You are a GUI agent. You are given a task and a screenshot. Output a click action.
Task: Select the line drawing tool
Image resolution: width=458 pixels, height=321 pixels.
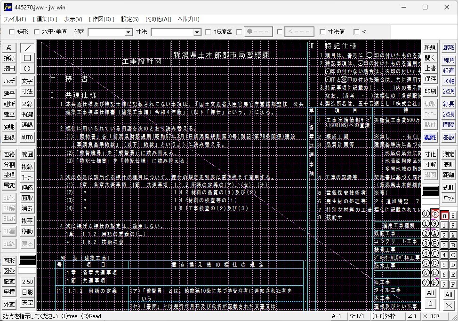tap(27, 48)
